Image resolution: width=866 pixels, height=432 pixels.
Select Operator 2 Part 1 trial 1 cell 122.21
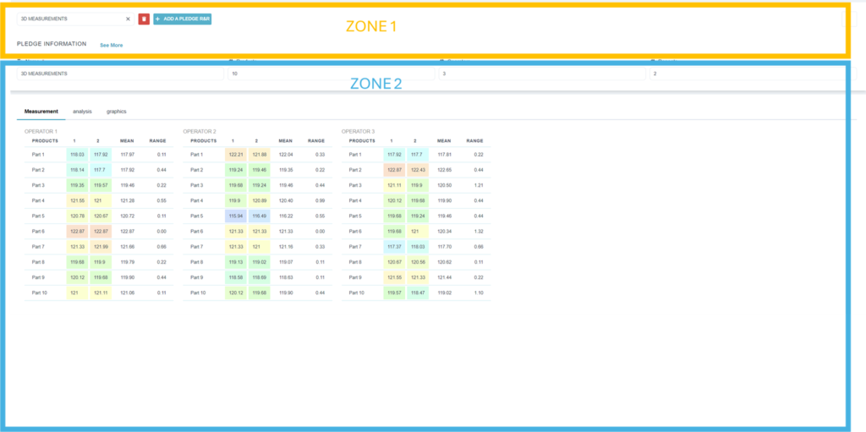click(236, 155)
